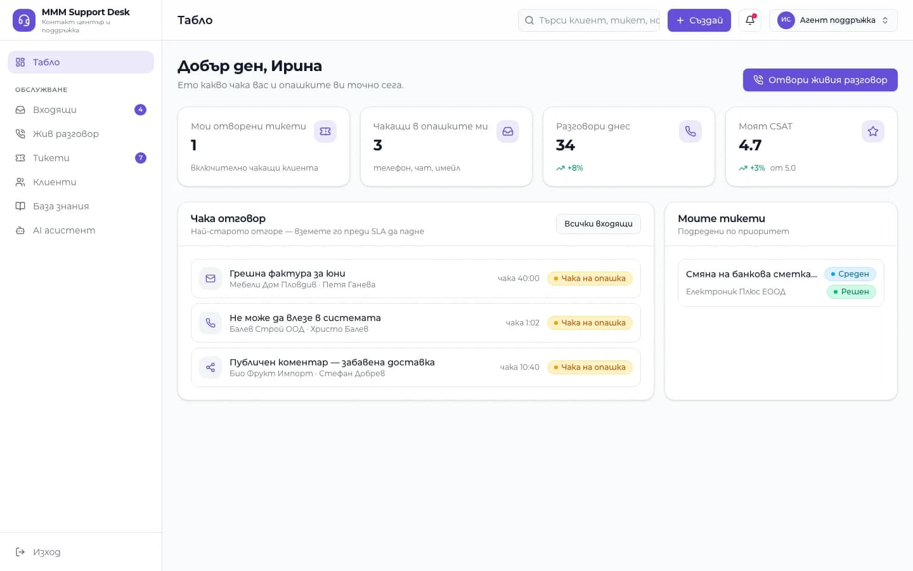The image size is (913, 571).
Task: Open Клиенти in the sidebar
Action: point(81,182)
